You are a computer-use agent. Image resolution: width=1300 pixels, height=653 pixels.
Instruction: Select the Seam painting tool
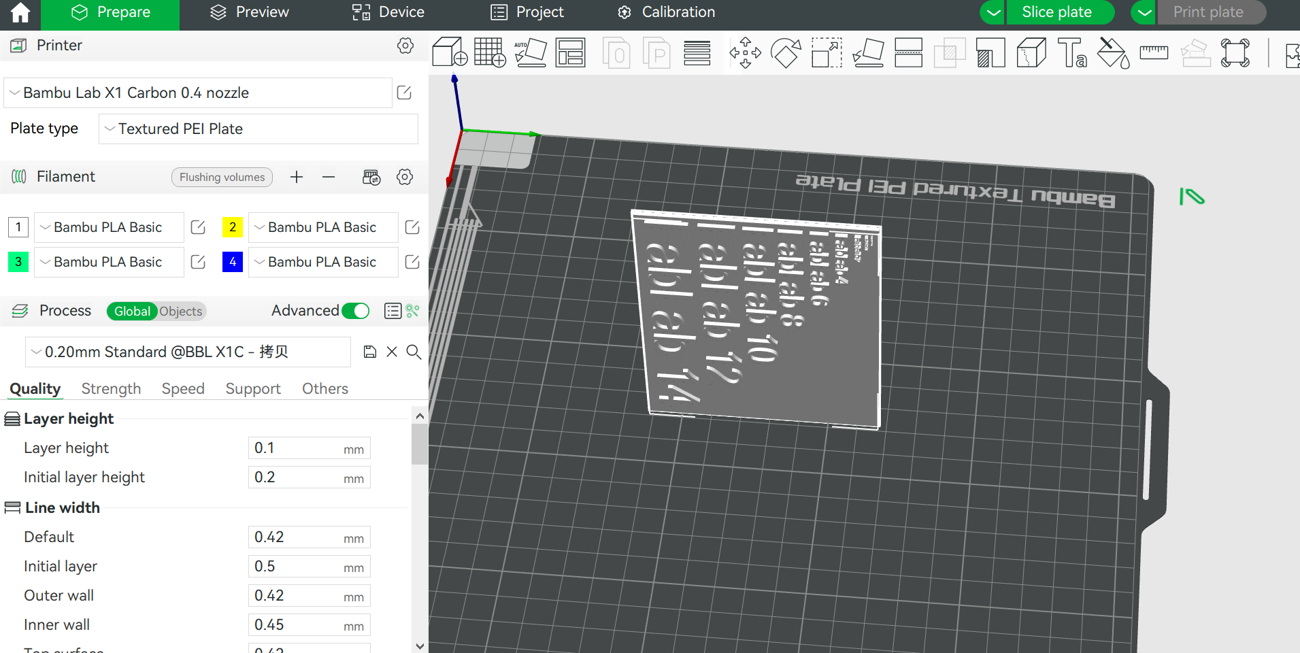click(1031, 52)
